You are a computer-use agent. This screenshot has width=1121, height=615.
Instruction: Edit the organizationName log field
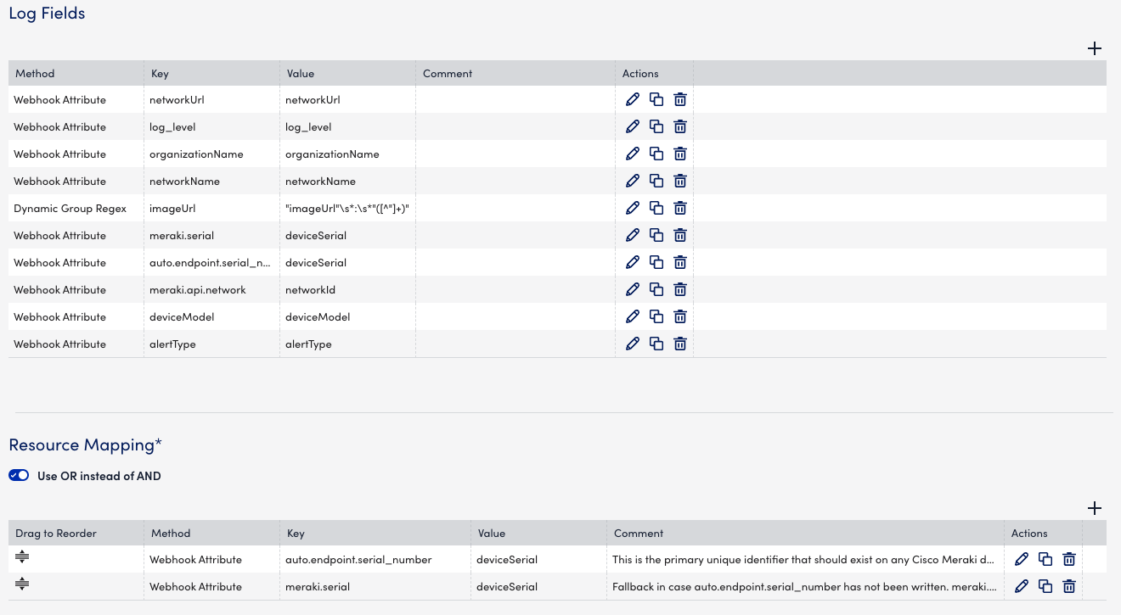tap(633, 154)
